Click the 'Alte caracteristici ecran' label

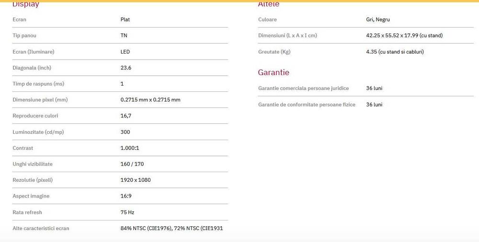tap(41, 228)
